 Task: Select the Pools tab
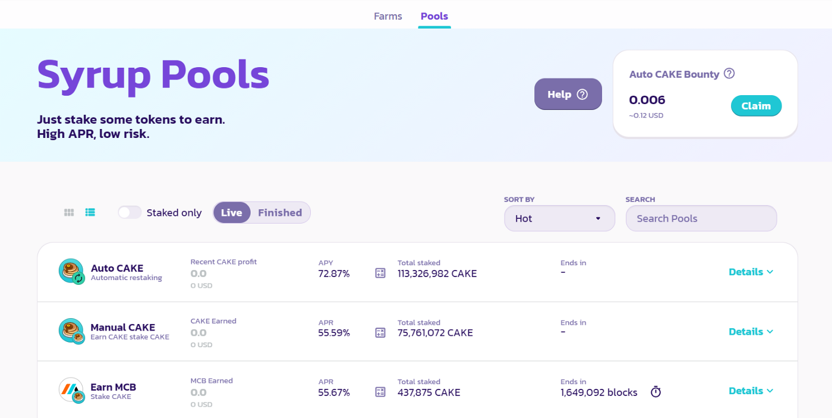click(x=434, y=16)
